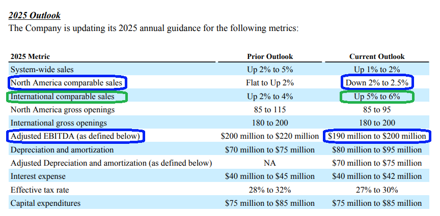The height and width of the screenshot is (216, 440).
Task: Select the circled 'North America comparable sales' label
Action: click(67, 83)
